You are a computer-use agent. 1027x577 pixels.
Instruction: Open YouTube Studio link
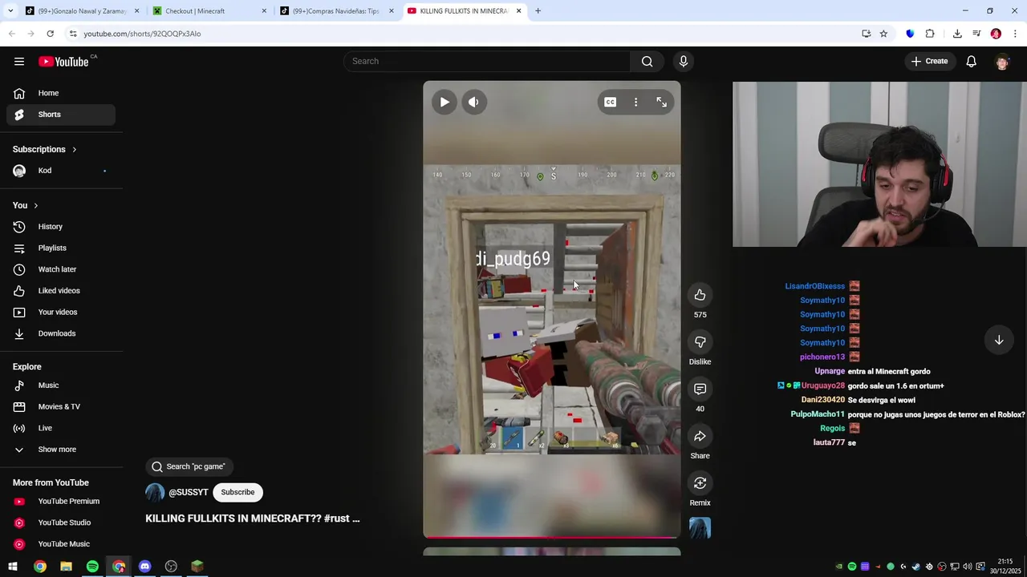tap(61, 523)
